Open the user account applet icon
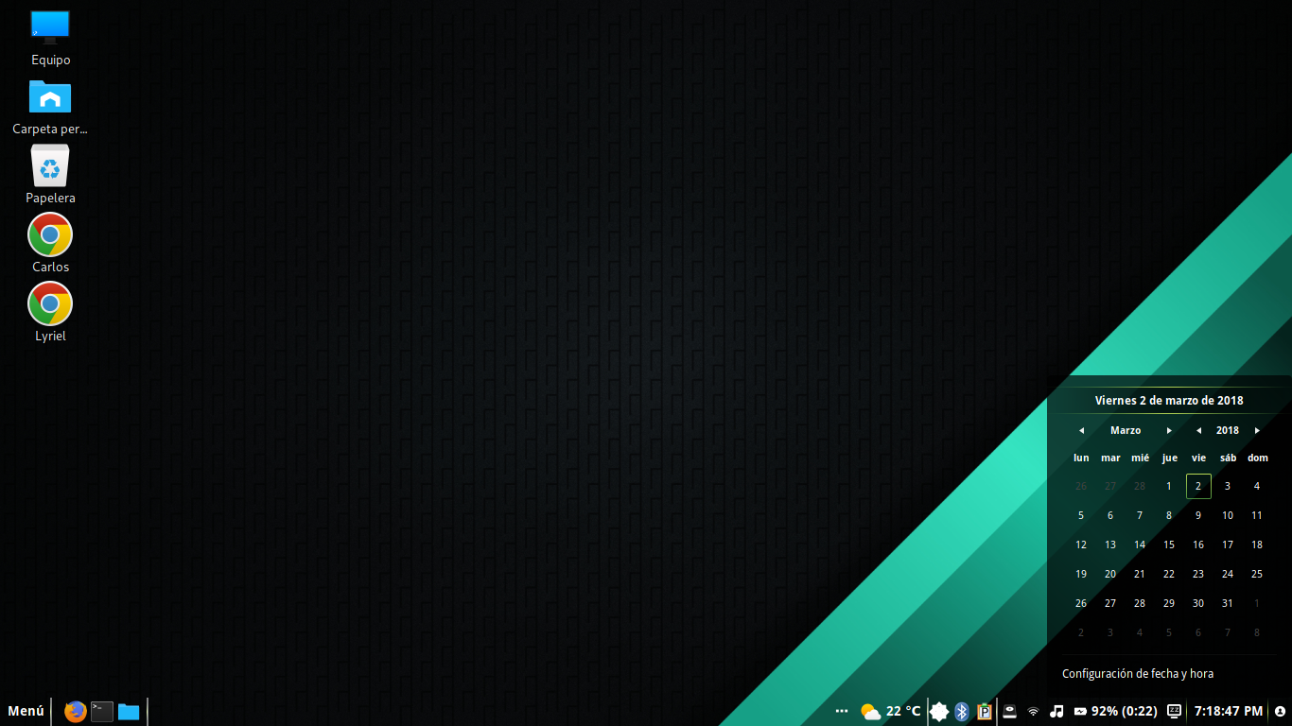This screenshot has width=1292, height=726. click(1280, 711)
